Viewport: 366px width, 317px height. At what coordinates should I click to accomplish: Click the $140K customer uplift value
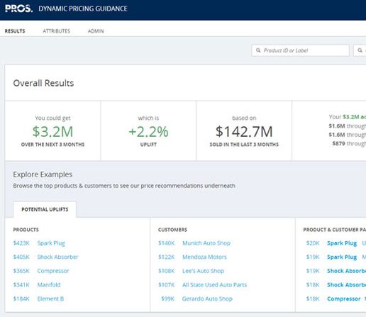point(167,243)
